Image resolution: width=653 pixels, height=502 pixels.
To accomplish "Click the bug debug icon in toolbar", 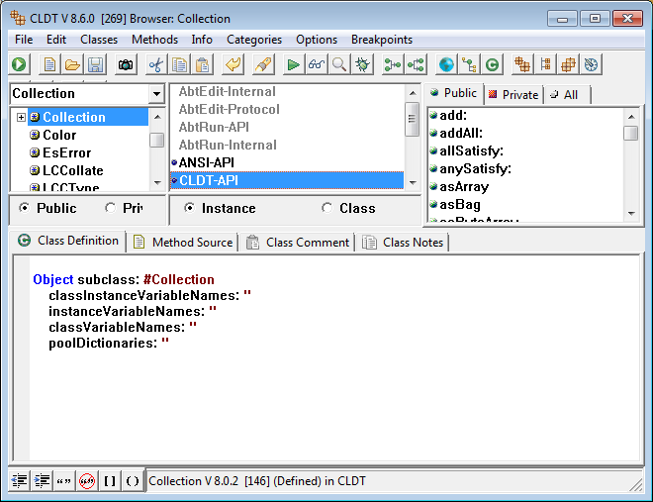I will point(363,64).
